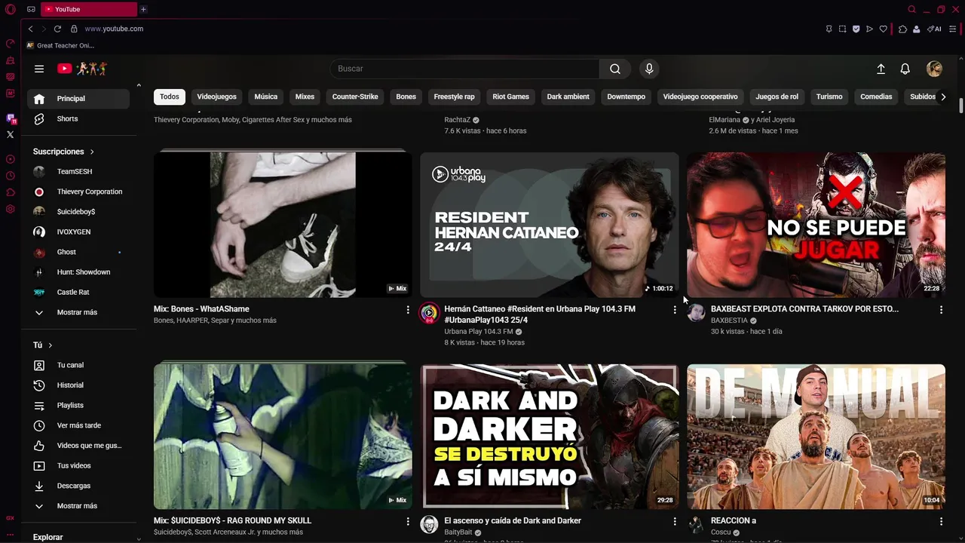Viewport: 965px width, 543px height.
Task: Open X (Twitter) in the Opera sidebar
Action: coord(11,135)
